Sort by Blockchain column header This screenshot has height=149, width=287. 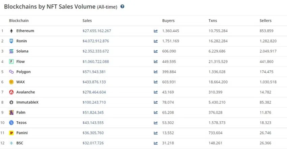click(x=19, y=21)
